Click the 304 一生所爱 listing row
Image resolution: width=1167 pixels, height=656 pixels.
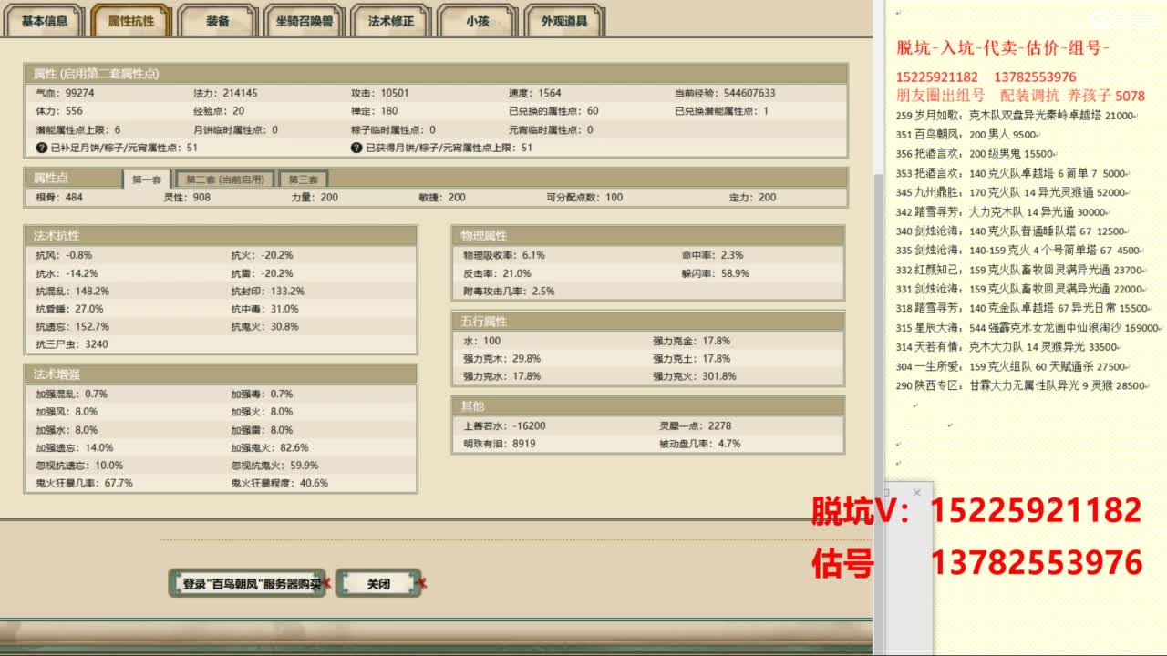[1011, 366]
